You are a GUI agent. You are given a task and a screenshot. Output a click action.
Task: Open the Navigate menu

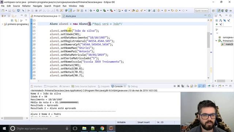[37, 6]
